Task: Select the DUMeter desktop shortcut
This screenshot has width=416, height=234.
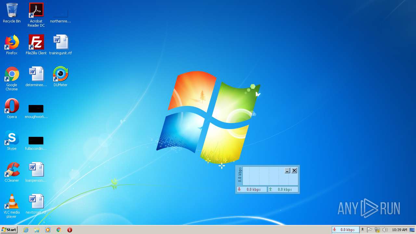Action: click(60, 77)
